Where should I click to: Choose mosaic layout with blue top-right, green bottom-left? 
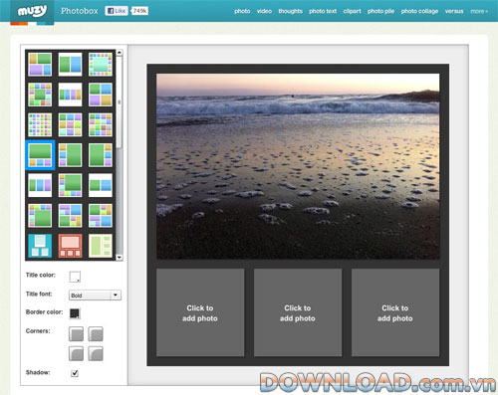(70, 215)
